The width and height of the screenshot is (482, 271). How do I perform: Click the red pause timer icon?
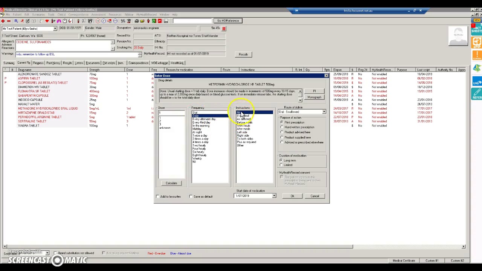click(224, 28)
